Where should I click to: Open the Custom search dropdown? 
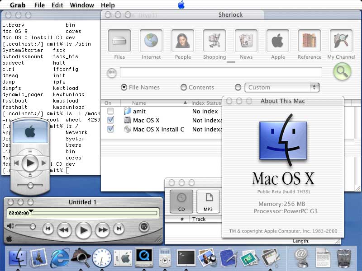(282, 87)
